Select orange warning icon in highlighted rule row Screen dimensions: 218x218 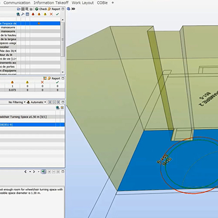click(x=39, y=23)
